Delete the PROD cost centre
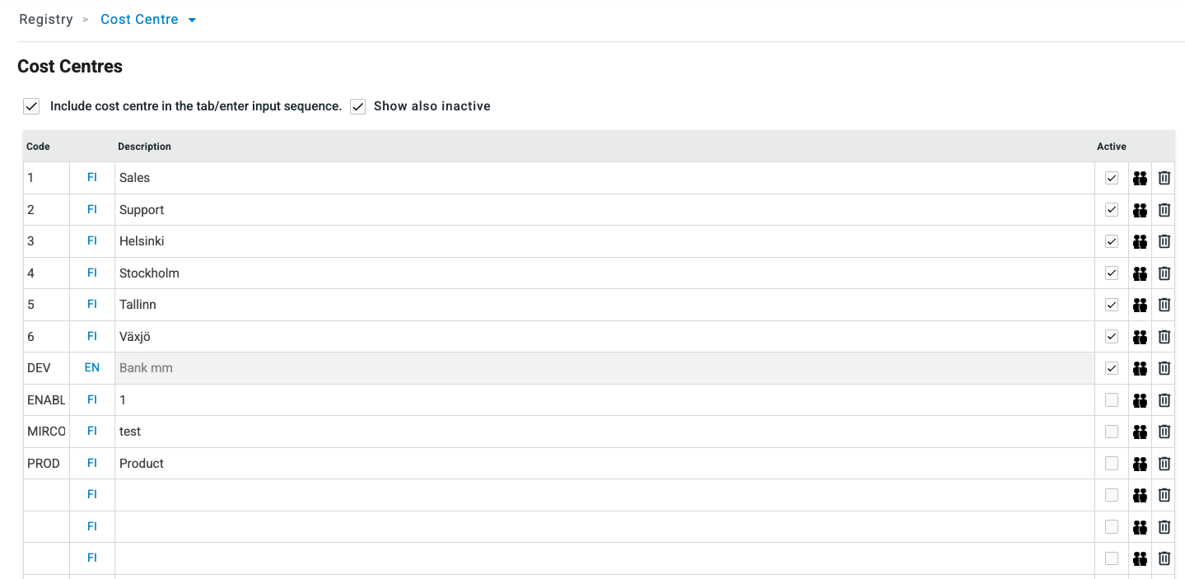This screenshot has height=579, width=1185. [x=1164, y=464]
